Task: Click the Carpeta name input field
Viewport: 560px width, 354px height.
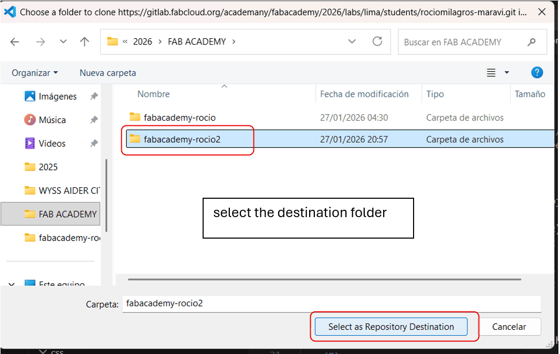Action: click(331, 303)
